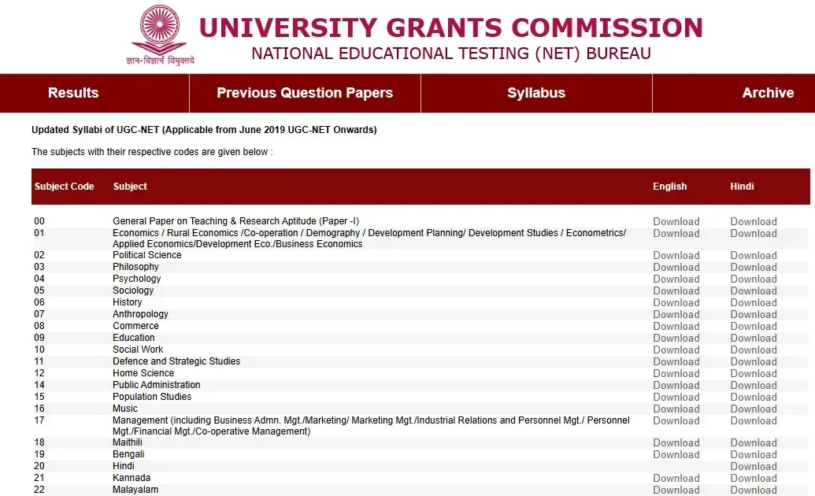
Task: Open the Archive menu
Action: click(768, 93)
